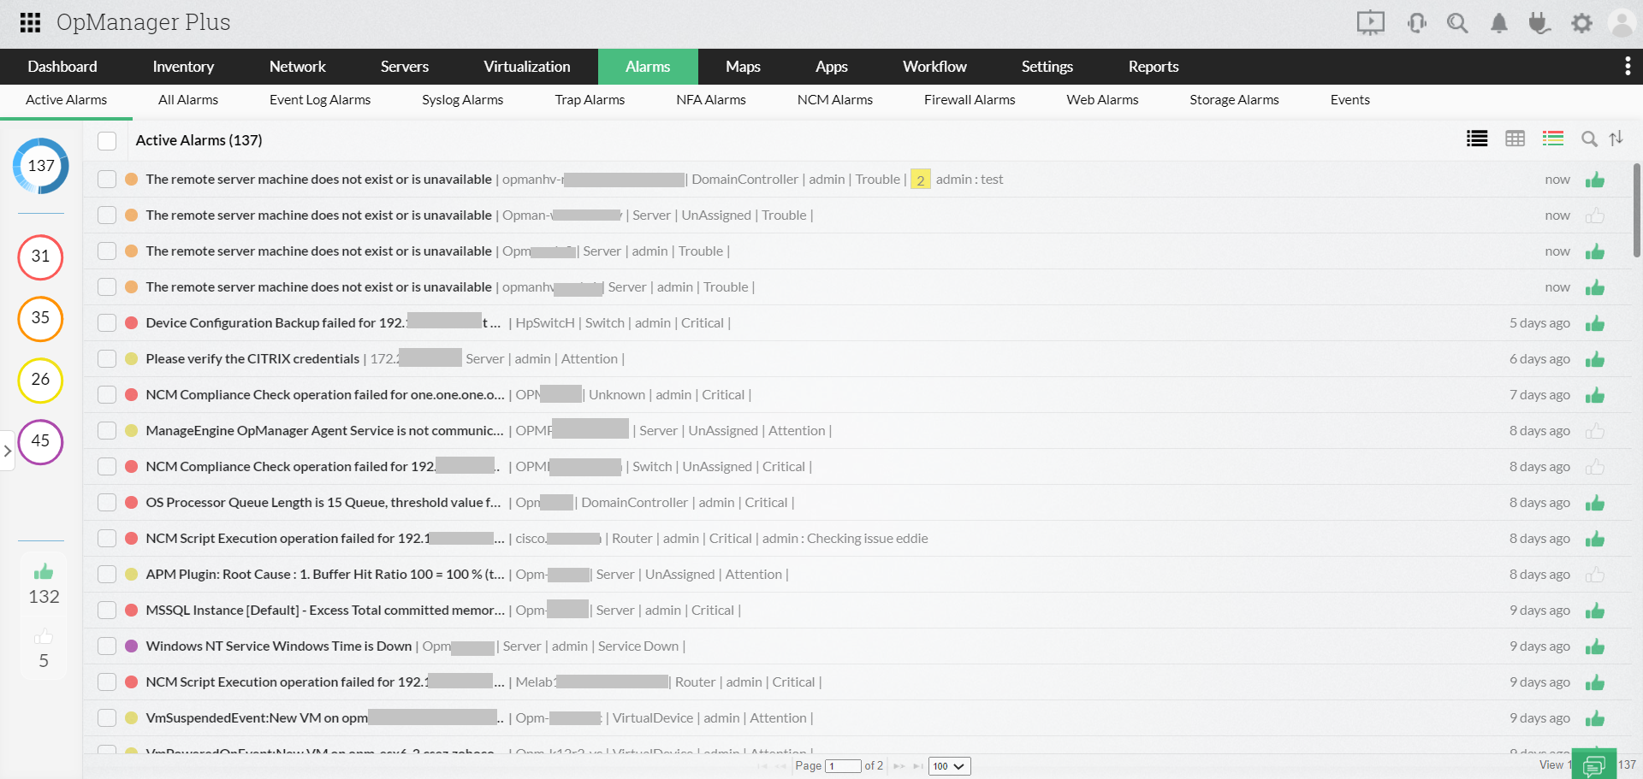Filter by acknowledged alarms count 132

tap(44, 584)
